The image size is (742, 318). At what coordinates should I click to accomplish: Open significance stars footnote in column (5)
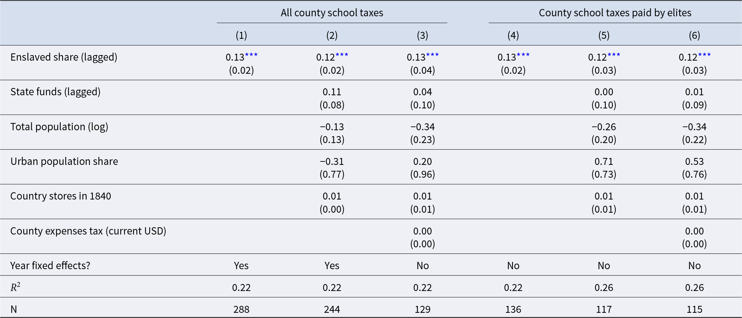[614, 55]
